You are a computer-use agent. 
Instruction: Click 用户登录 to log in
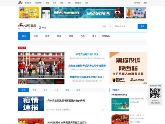click(137, 3)
